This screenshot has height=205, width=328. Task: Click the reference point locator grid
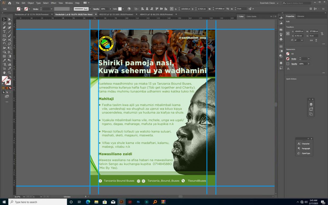(x=288, y=33)
